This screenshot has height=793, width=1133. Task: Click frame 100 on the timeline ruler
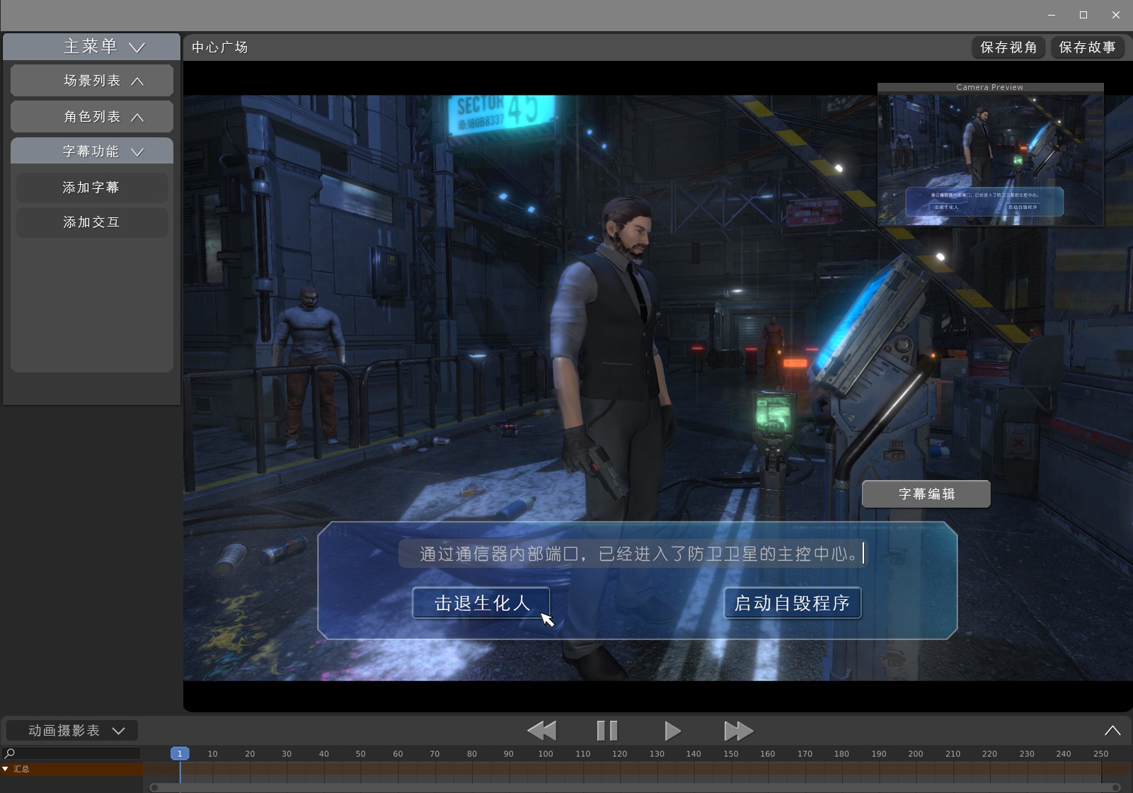click(x=545, y=754)
